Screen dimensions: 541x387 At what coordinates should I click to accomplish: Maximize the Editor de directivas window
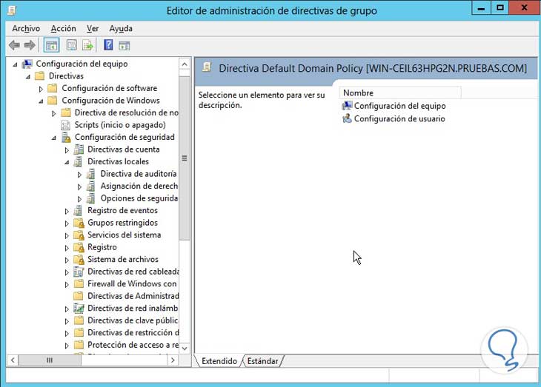499,7
